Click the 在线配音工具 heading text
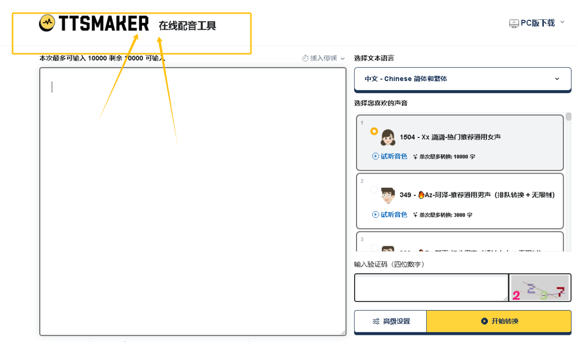578x350 pixels. (187, 25)
